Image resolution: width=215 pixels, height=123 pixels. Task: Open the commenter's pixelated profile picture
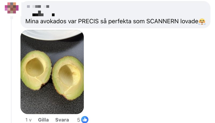click(x=12, y=8)
